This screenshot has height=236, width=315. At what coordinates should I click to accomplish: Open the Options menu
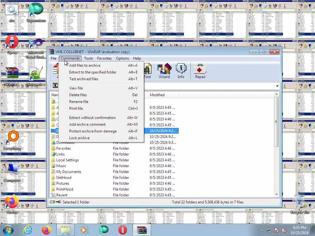122,58
